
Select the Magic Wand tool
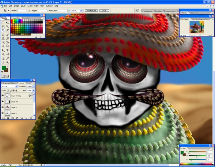coord(7,26)
